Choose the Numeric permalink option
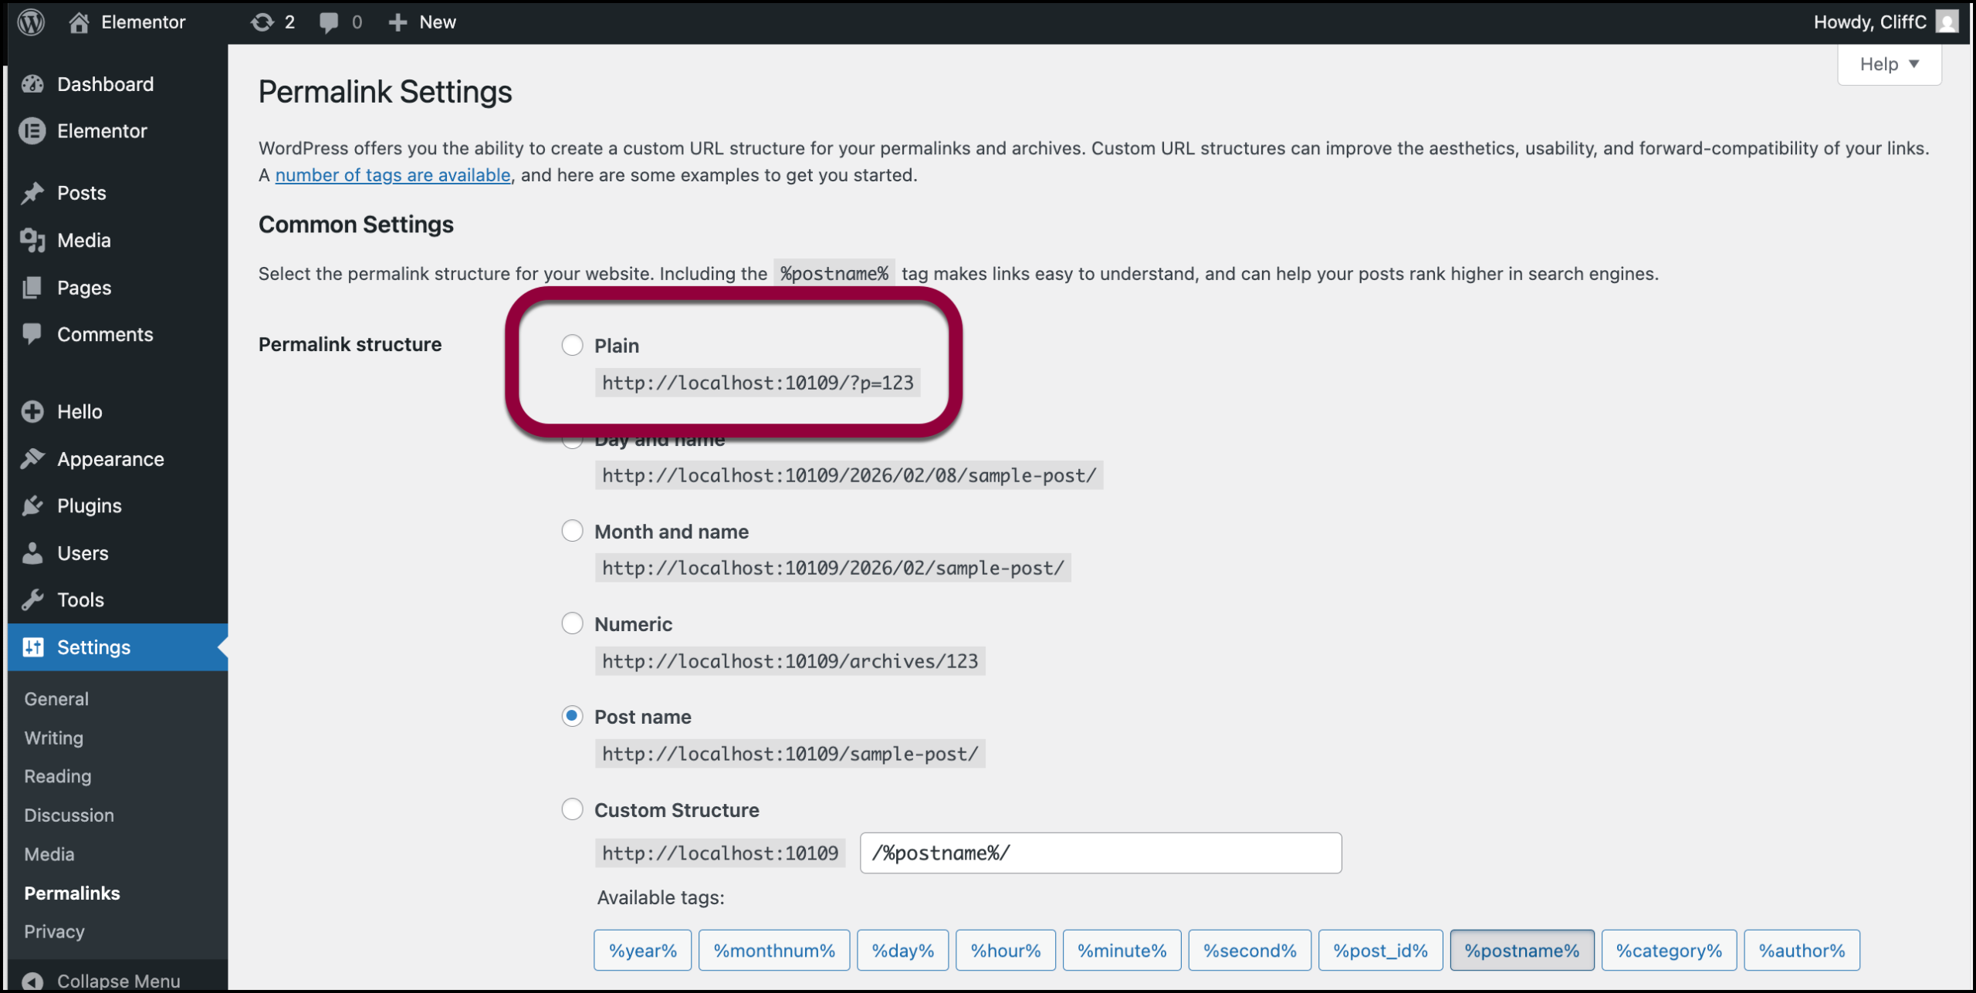1976x993 pixels. click(572, 623)
